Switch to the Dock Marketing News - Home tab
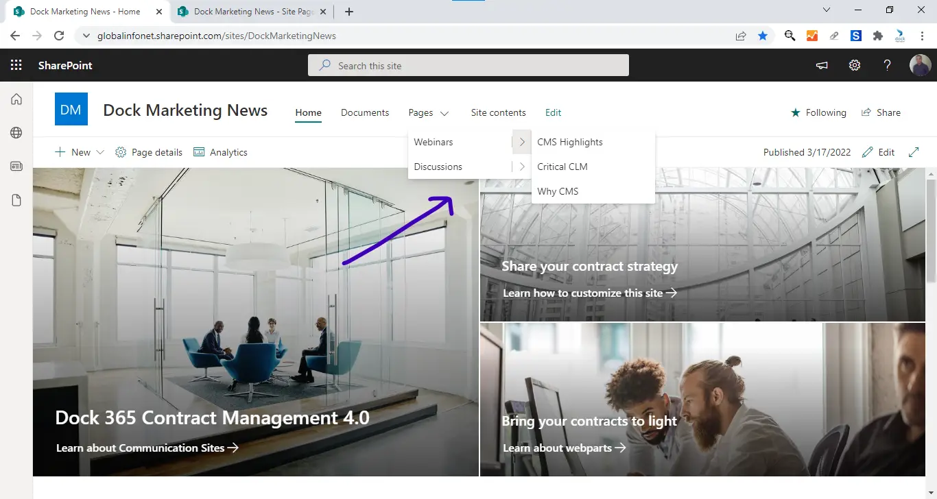The width and height of the screenshot is (937, 499). click(86, 12)
